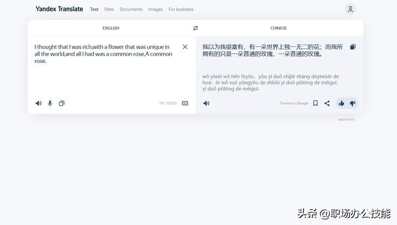Screen dimensions: 397x225
Task: Rate the translation with thumbs up
Action: pos(341,103)
